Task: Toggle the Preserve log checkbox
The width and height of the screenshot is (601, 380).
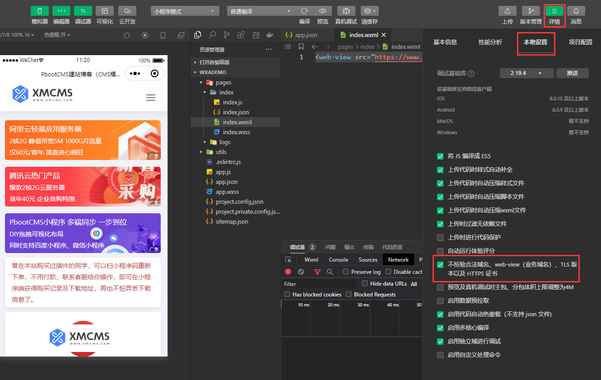Action: click(x=346, y=272)
